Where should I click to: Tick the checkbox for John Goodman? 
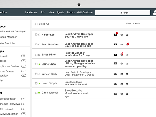coord(36,45)
